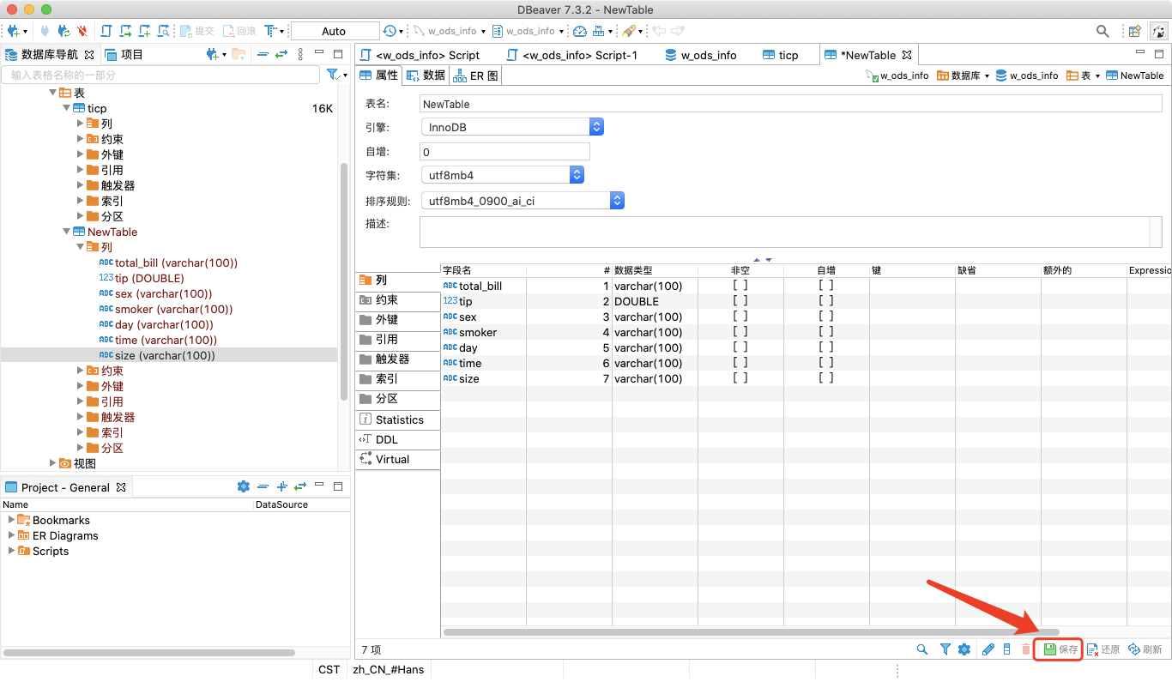The height and width of the screenshot is (682, 1172).
Task: Delete the selected column row
Action: (x=1026, y=649)
